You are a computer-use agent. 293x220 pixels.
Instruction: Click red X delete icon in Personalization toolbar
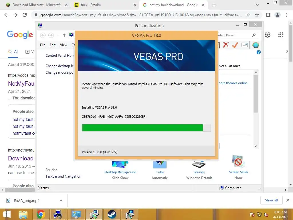point(226,45)
